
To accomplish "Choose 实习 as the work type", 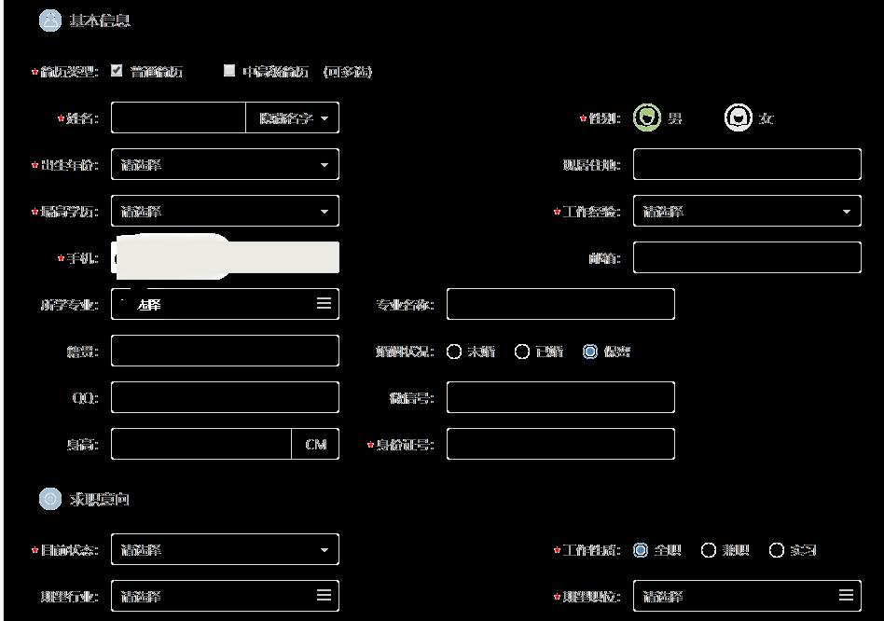I will click(x=776, y=550).
